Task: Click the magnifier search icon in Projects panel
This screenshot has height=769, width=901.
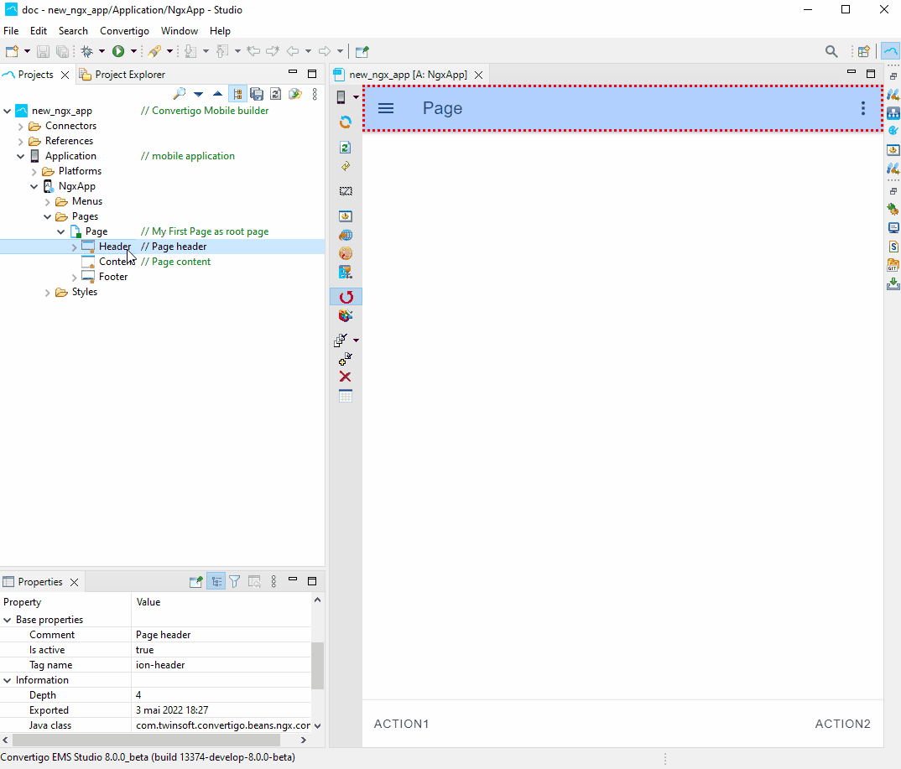Action: [180, 94]
